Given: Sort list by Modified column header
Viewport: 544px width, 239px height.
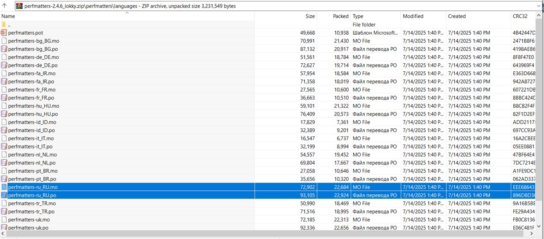Looking at the screenshot, I should click(413, 16).
